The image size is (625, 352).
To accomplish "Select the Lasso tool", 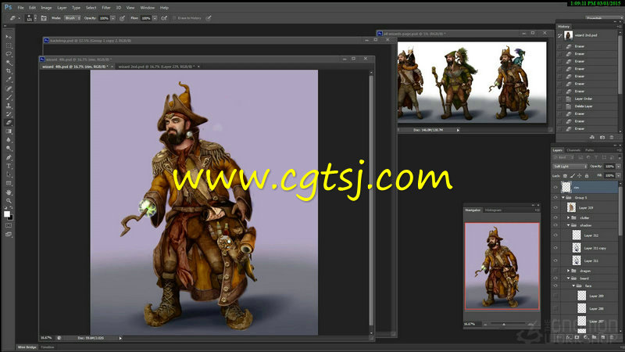I will (9, 54).
